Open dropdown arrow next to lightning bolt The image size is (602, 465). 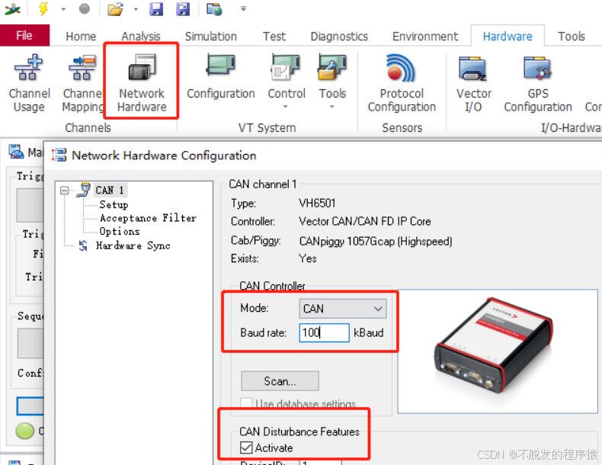pos(63,9)
